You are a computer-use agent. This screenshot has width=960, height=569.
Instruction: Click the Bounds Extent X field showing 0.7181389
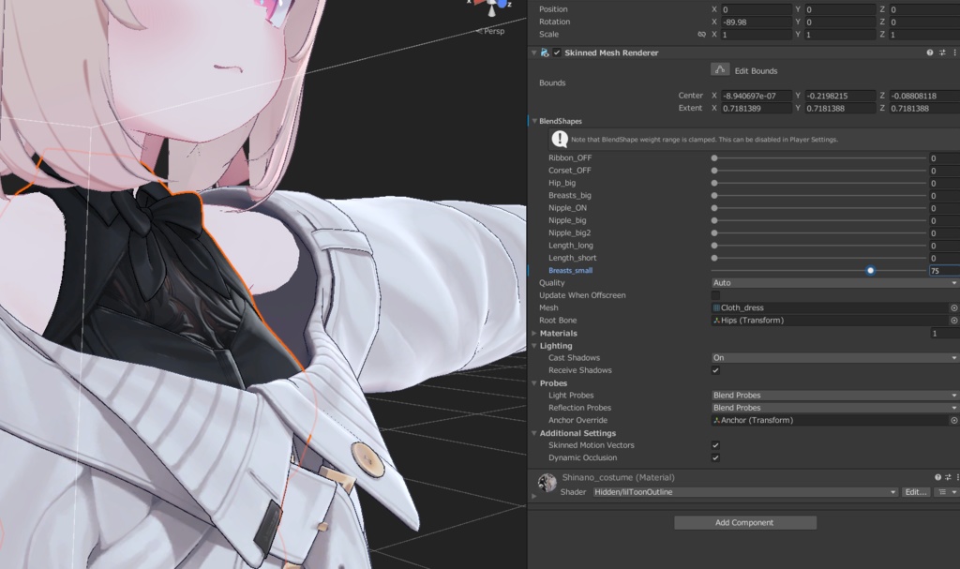[x=757, y=109]
